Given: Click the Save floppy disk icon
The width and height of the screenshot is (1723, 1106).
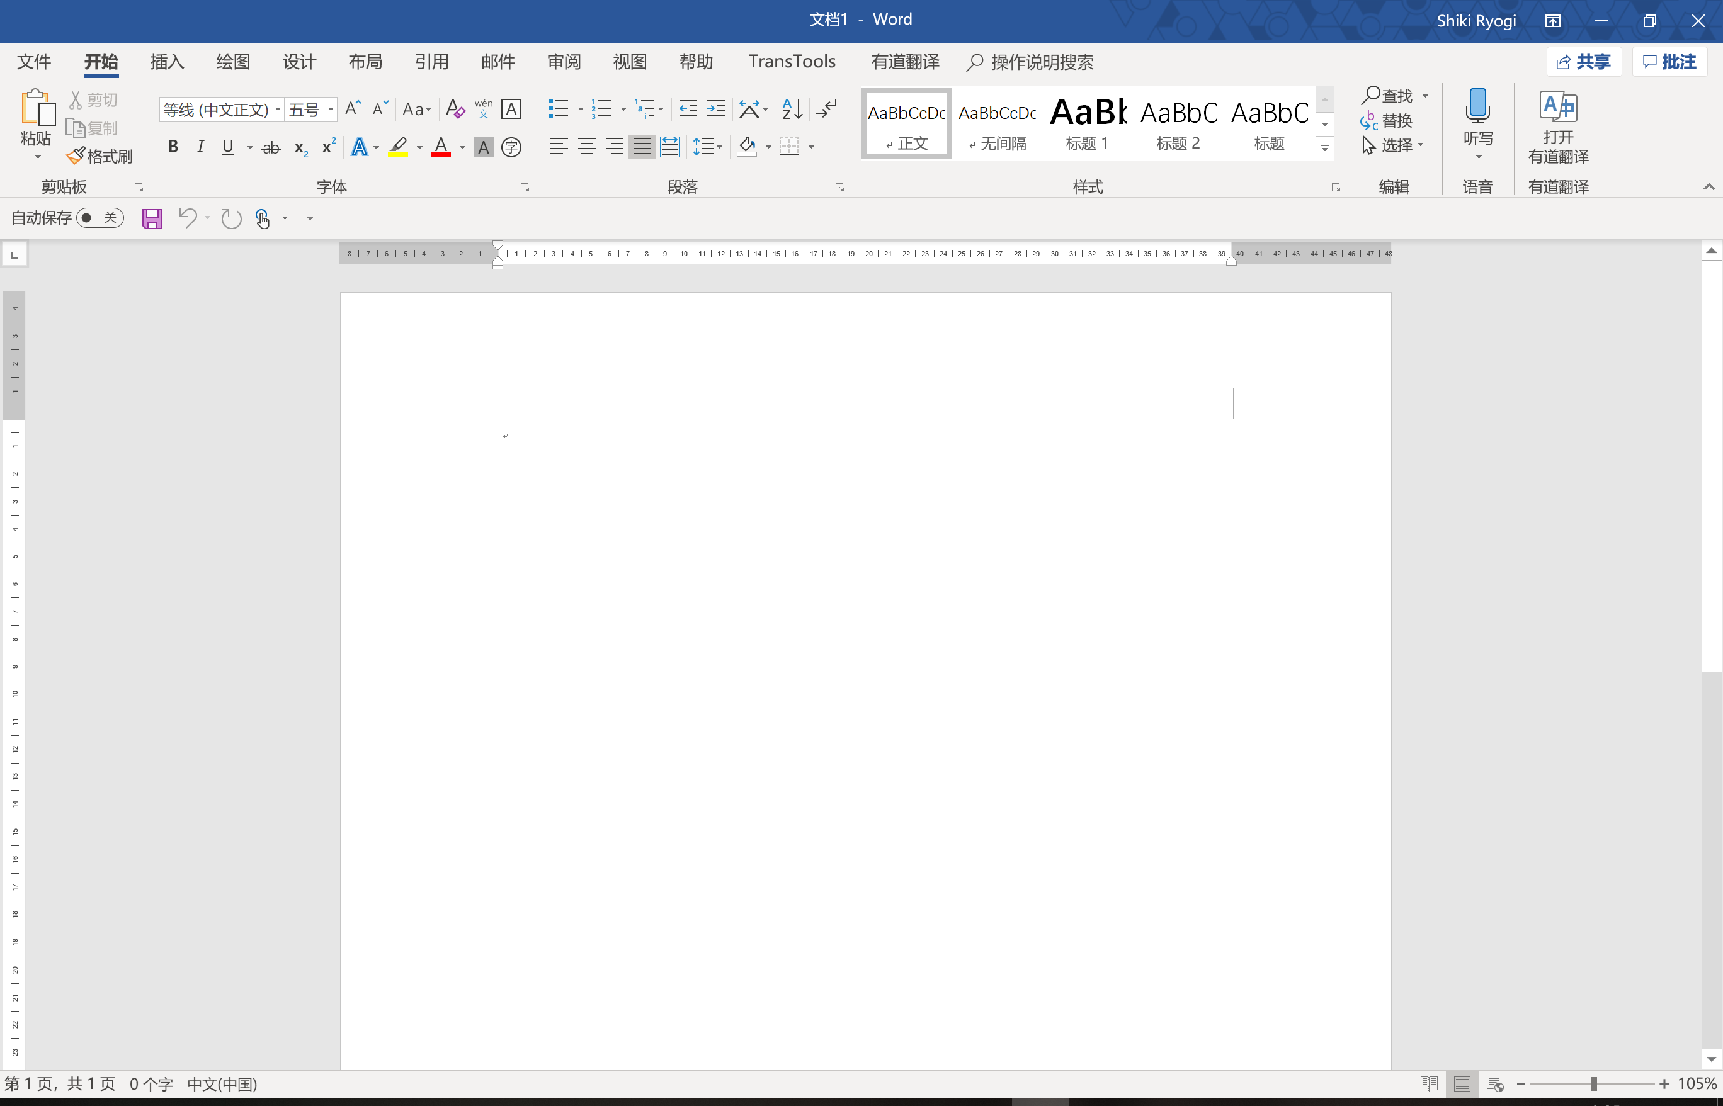Looking at the screenshot, I should pos(152,218).
